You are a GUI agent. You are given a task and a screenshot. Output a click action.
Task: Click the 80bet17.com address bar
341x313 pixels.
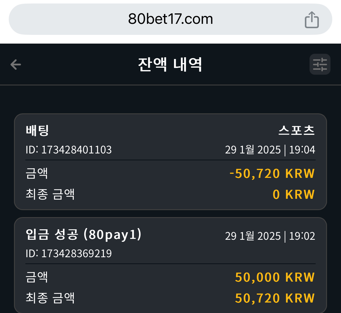(170, 19)
